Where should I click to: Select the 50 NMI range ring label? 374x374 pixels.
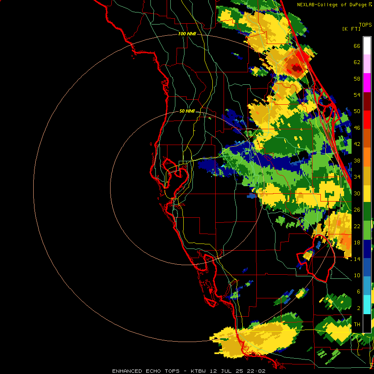(187, 111)
